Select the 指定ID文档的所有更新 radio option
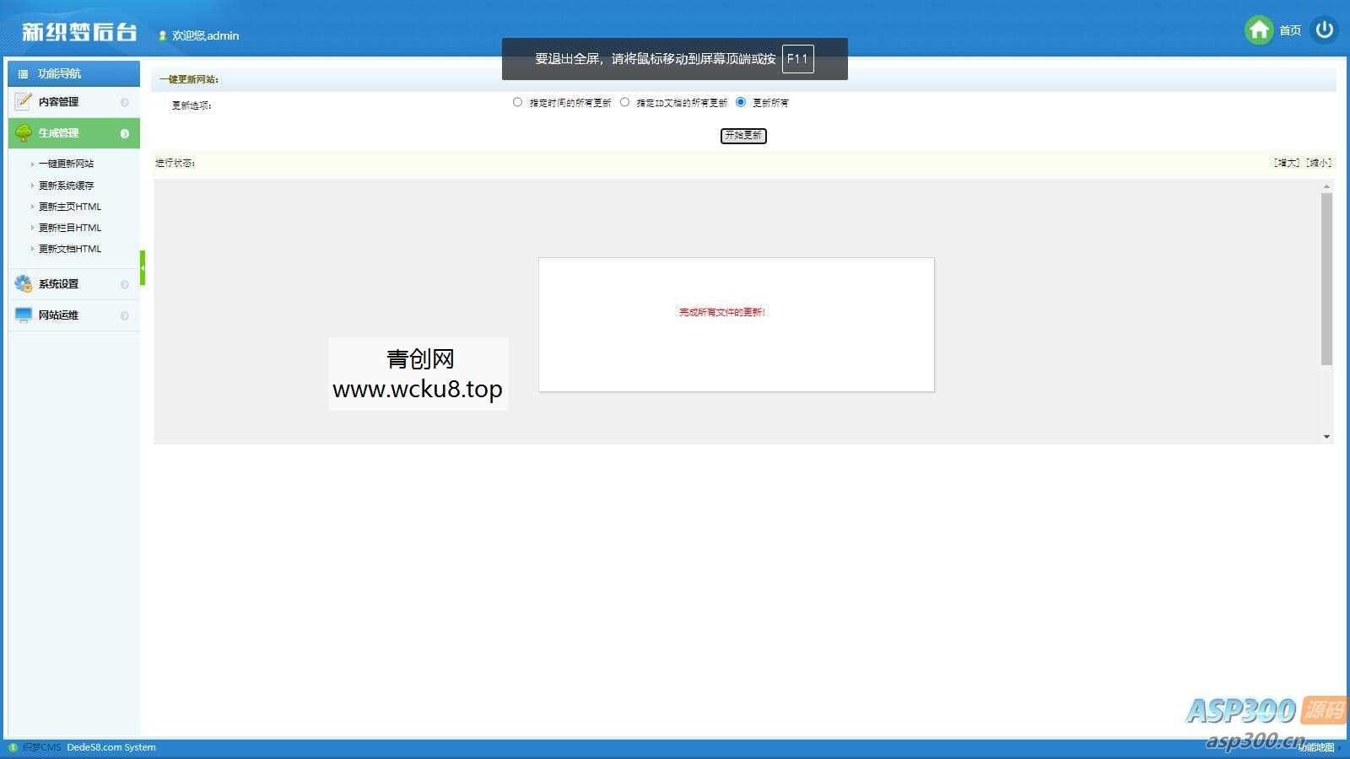This screenshot has width=1350, height=759. coord(624,102)
